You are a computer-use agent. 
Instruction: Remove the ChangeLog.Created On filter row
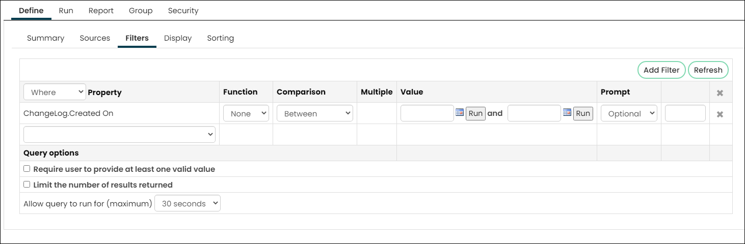(x=720, y=114)
